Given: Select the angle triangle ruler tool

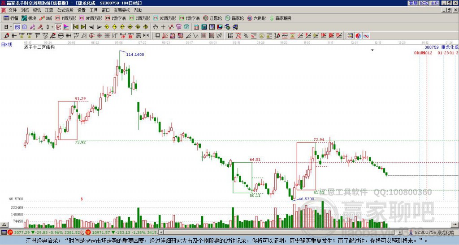Looking at the screenshot, I should [x=84, y=36].
